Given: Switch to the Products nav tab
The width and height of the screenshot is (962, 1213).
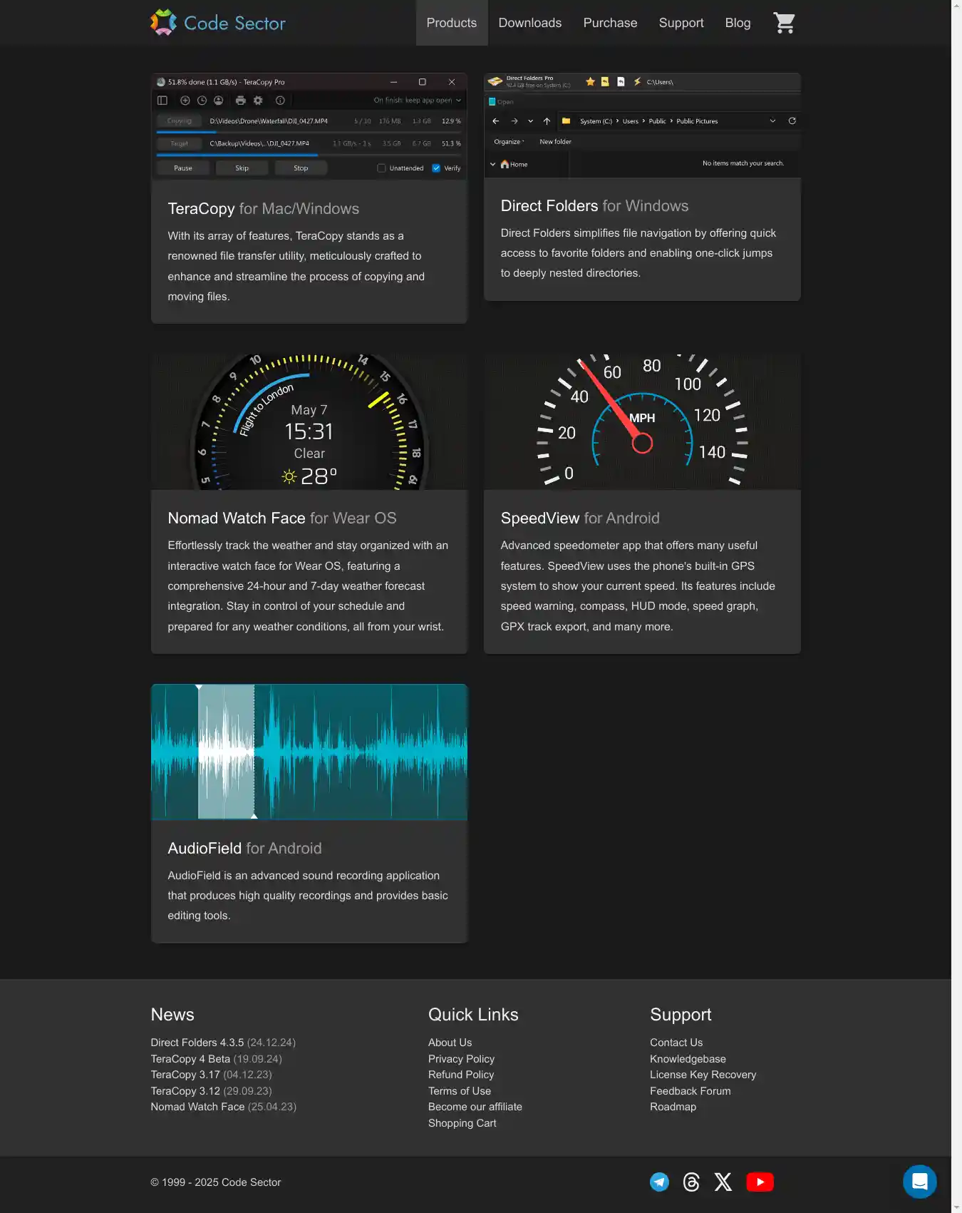Looking at the screenshot, I should (x=451, y=23).
